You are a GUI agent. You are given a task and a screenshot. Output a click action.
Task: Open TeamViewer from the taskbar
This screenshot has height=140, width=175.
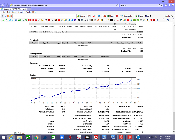point(138,137)
